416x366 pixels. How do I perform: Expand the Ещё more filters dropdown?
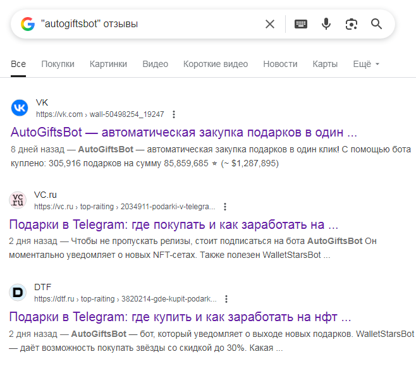tap(366, 64)
